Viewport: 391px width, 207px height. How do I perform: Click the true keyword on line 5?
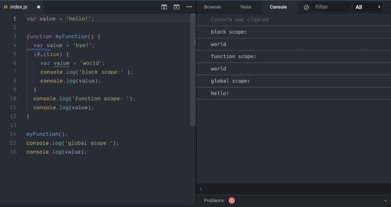[53, 54]
